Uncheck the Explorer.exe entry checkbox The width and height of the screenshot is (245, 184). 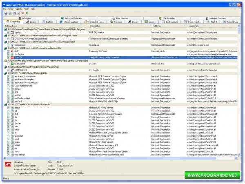pos(8,45)
